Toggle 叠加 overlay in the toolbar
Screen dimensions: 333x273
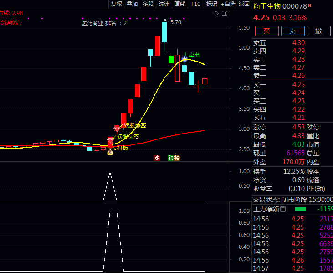(x=132, y=4)
